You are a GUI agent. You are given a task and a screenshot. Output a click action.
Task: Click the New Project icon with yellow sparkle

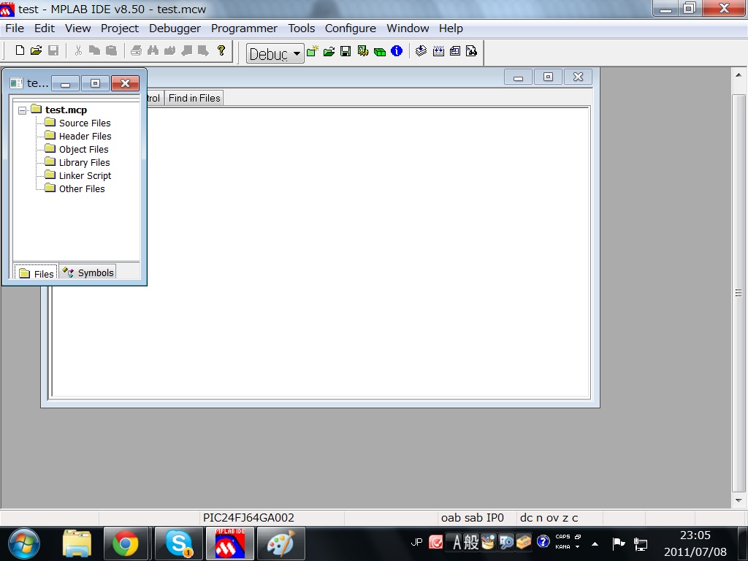tap(313, 51)
